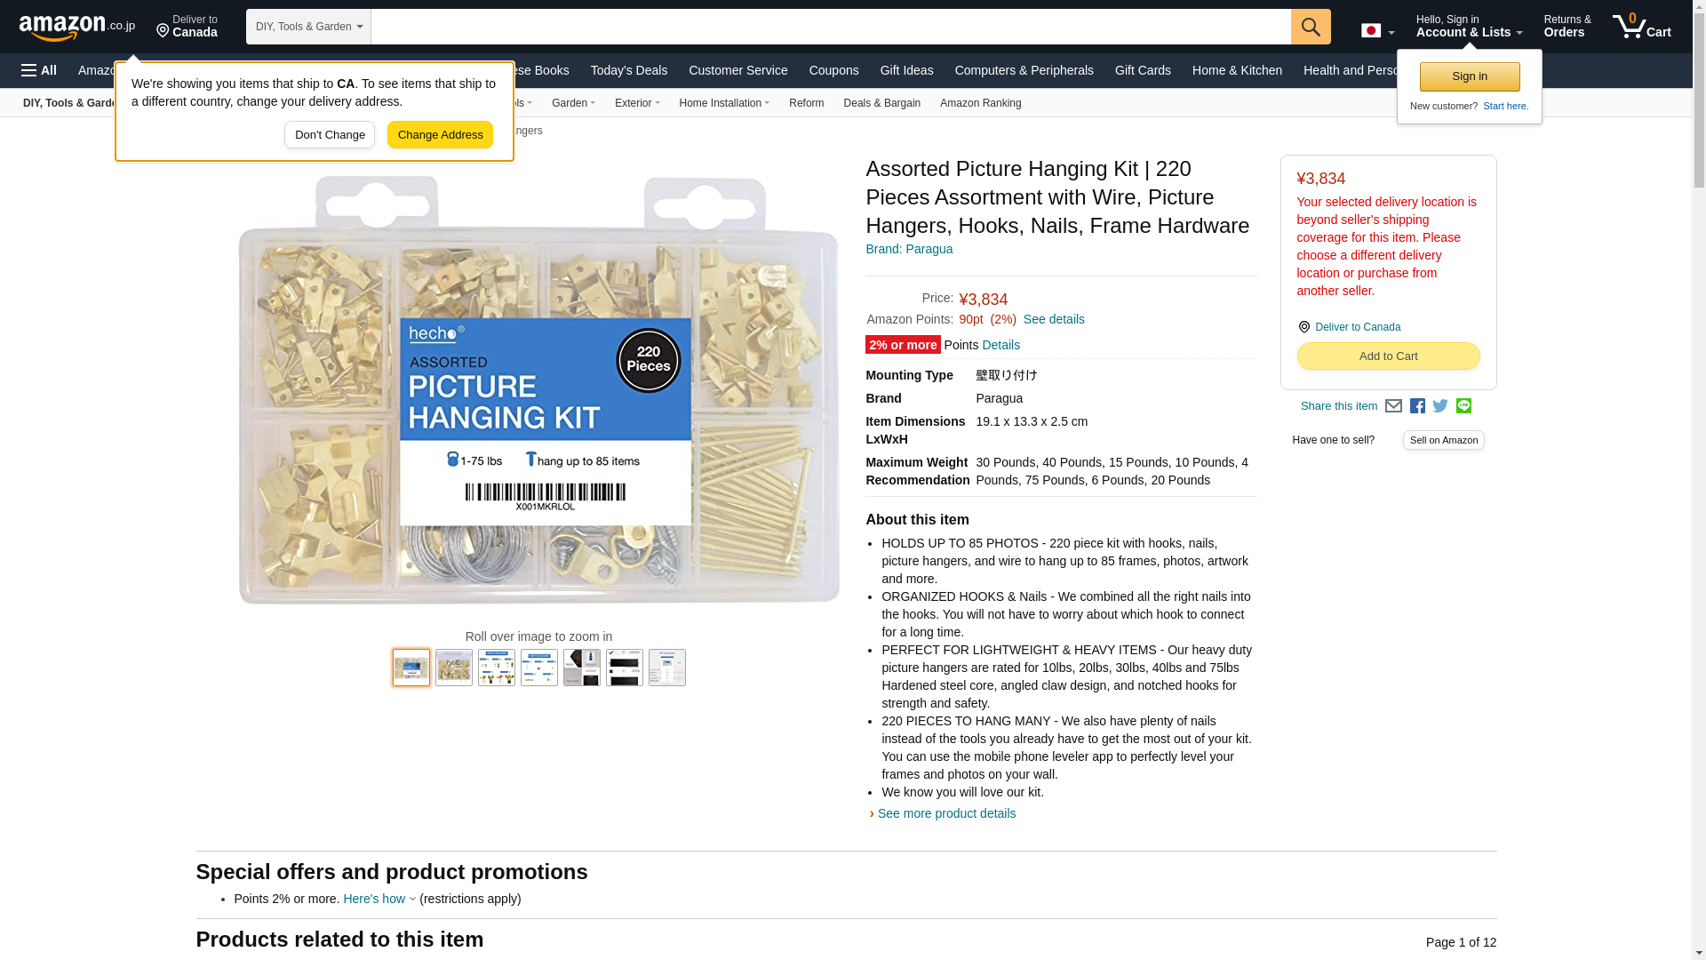The width and height of the screenshot is (1706, 960).
Task: Share this item via LINE icon
Action: point(1463,406)
